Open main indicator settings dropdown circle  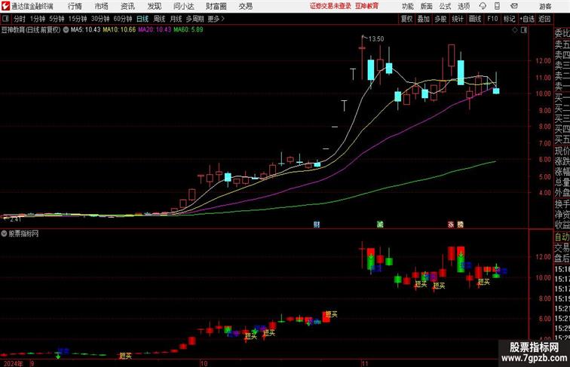coord(66,30)
